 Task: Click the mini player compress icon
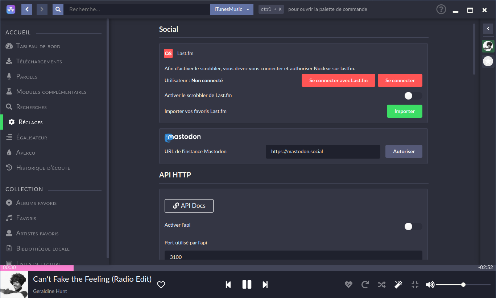coord(415,285)
